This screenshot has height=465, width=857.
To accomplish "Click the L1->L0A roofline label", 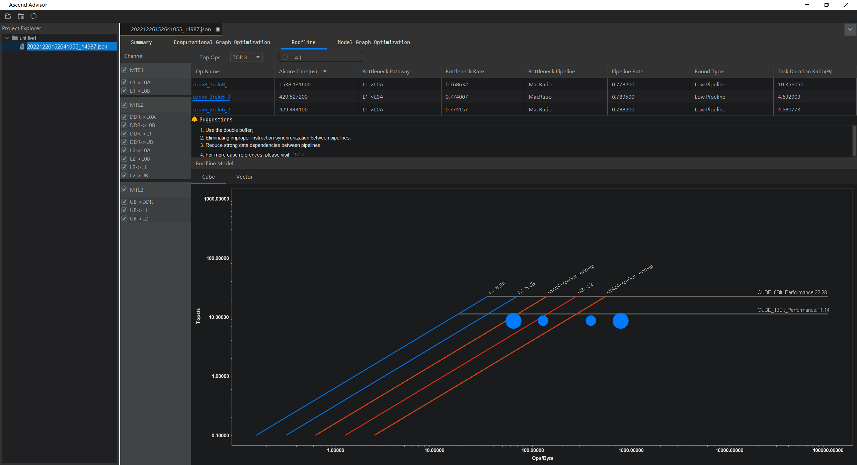I will [497, 288].
